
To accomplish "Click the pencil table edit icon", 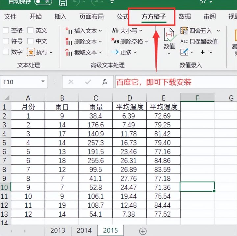I will 184,52.
